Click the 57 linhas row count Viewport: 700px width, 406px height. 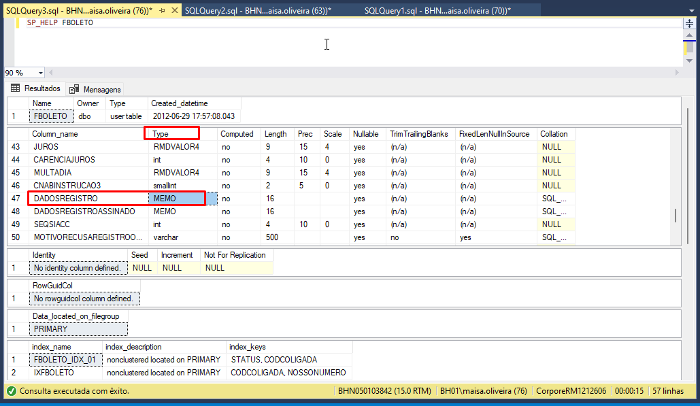(668, 391)
